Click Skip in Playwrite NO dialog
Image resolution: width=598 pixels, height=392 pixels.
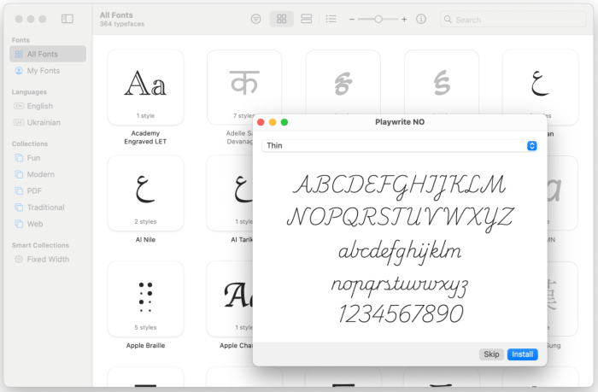pyautogui.click(x=491, y=354)
